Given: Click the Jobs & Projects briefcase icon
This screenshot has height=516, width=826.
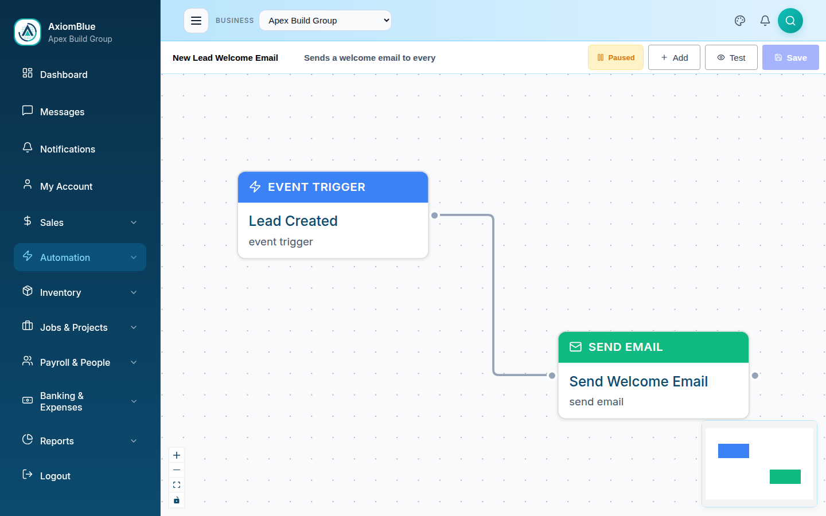Looking at the screenshot, I should (x=28, y=326).
